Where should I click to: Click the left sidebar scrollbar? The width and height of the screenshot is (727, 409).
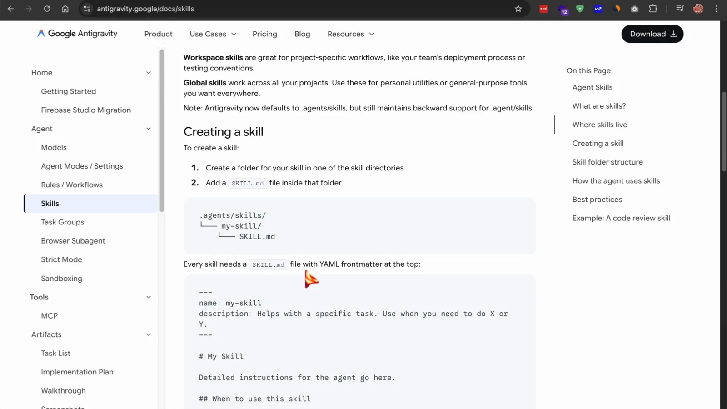(x=161, y=131)
